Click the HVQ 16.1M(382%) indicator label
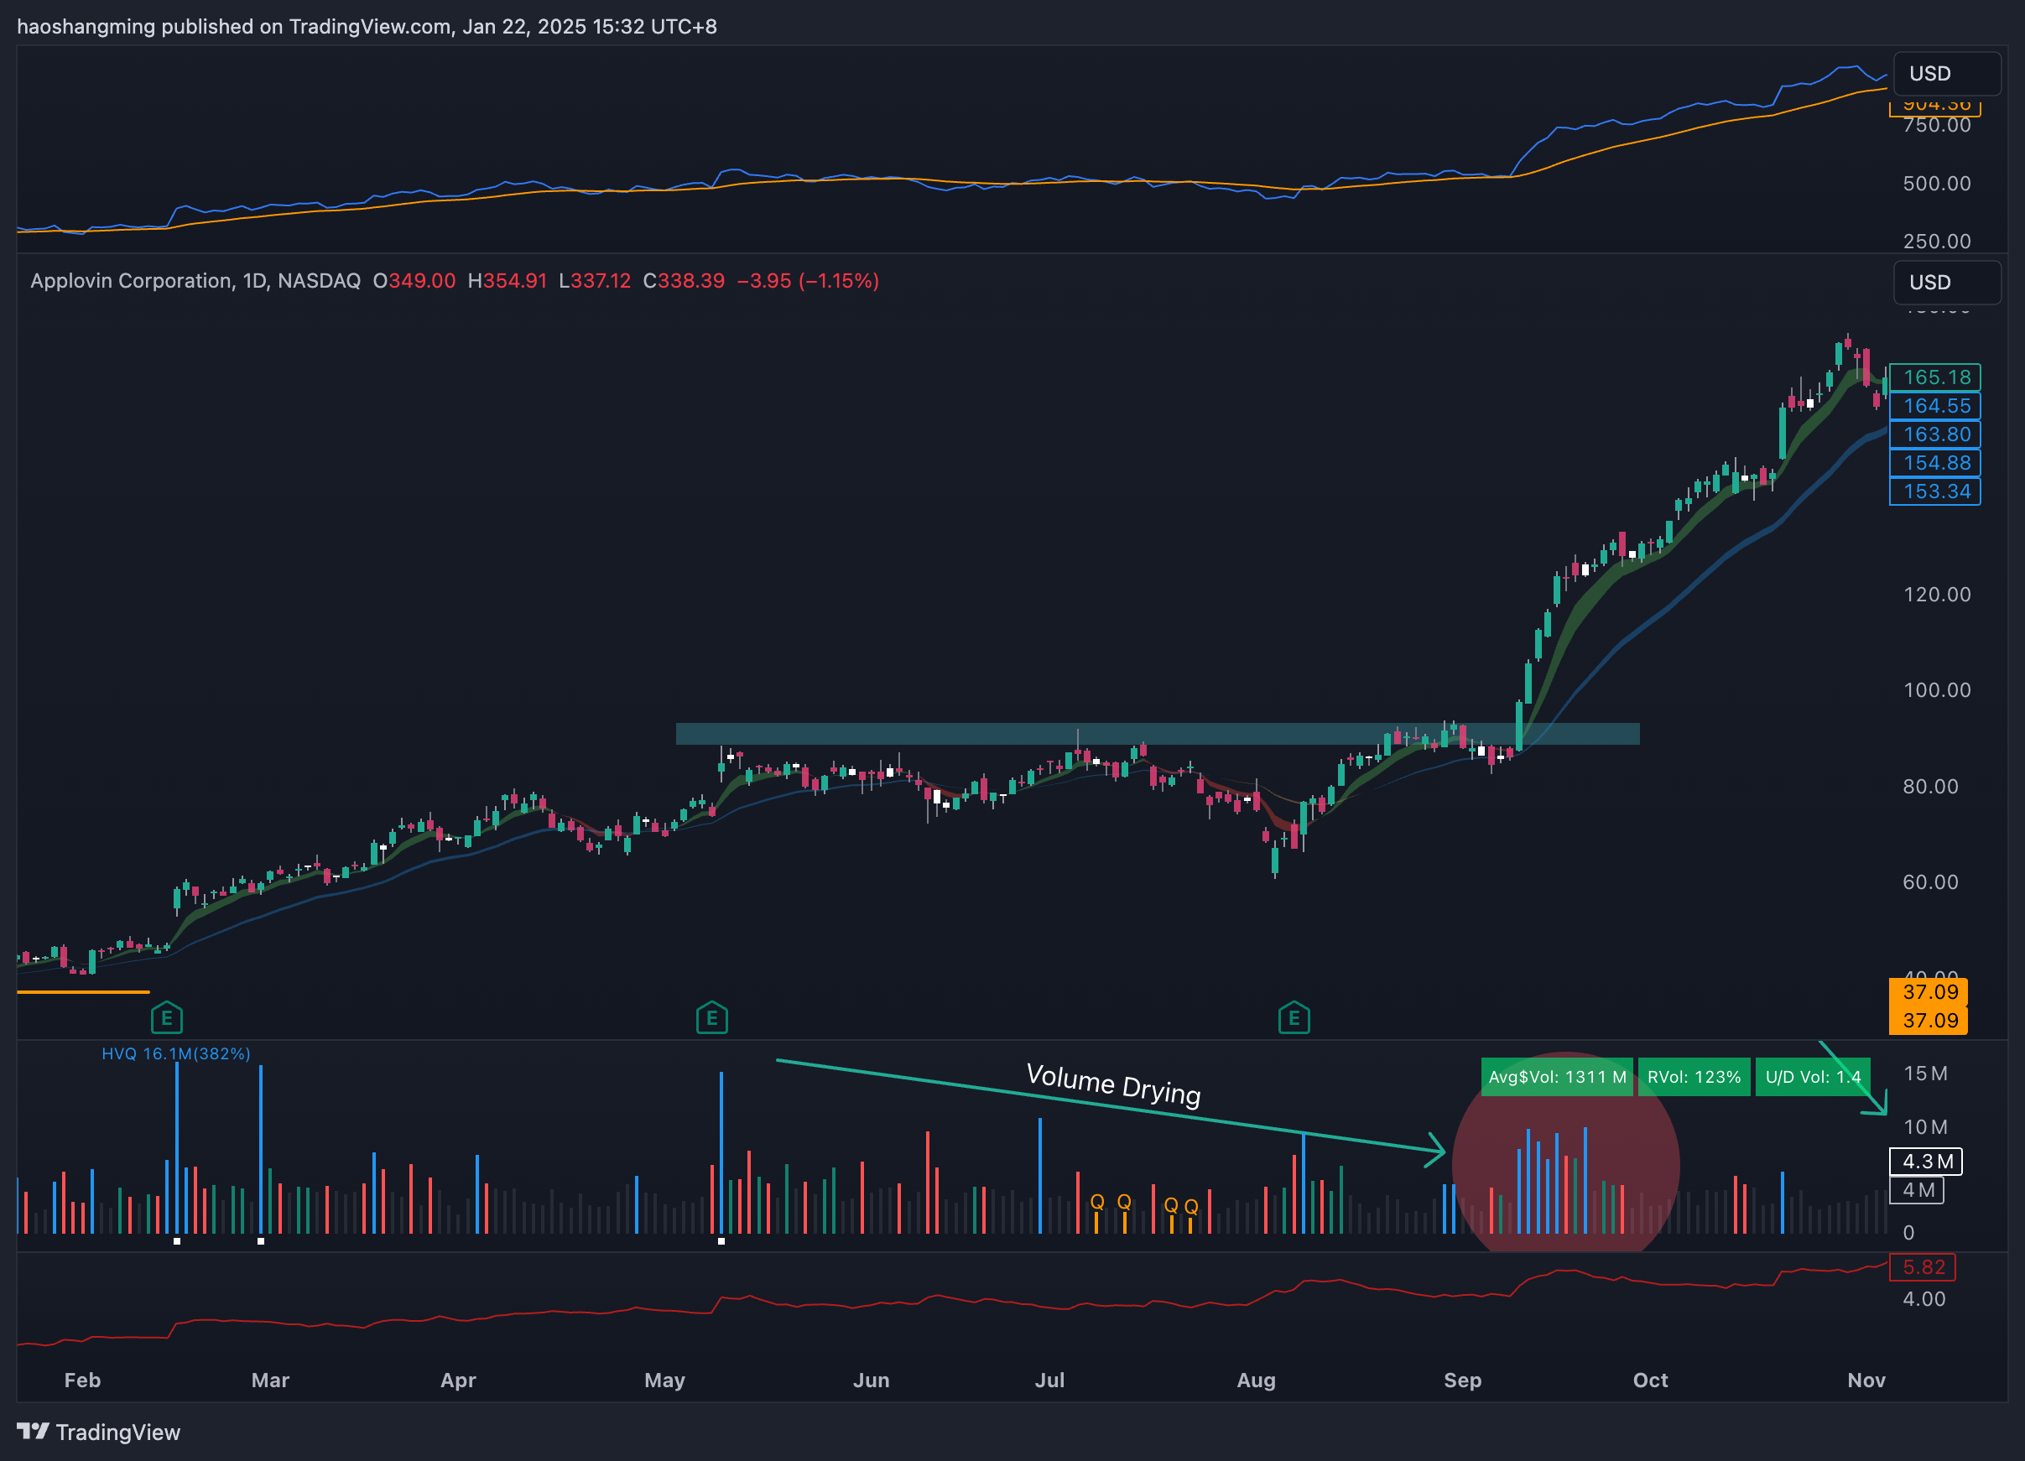Viewport: 2025px width, 1461px height. 176,1053
